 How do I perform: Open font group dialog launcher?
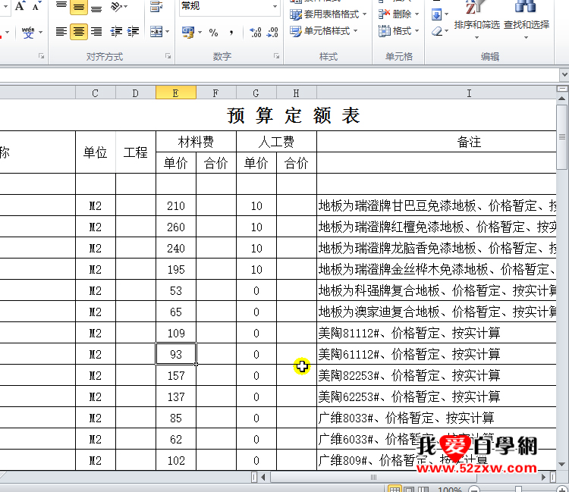coord(42,56)
